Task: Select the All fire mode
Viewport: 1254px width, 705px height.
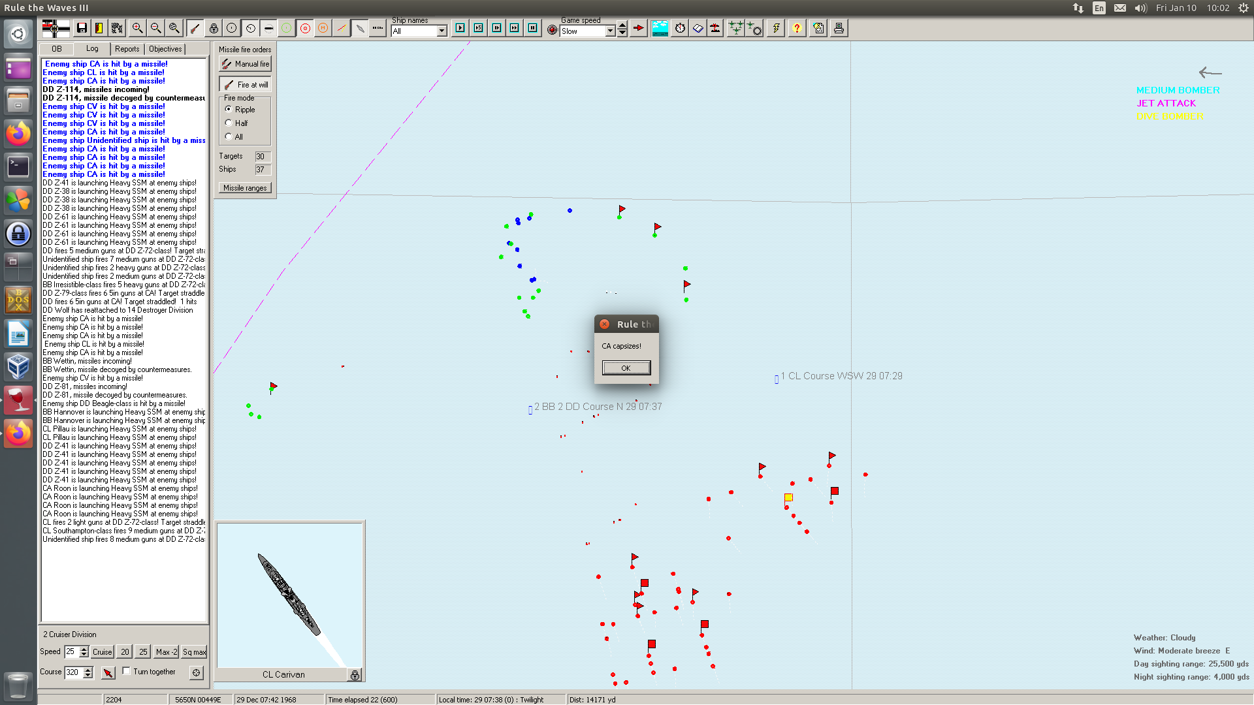Action: click(229, 136)
